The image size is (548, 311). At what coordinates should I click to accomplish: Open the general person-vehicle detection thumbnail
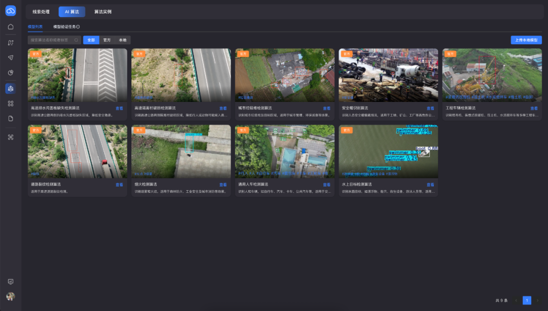[x=285, y=151]
